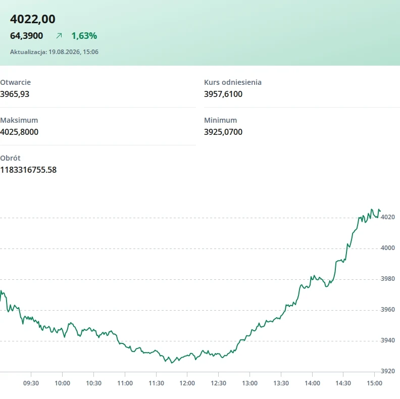
Task: Click the 12:00 time axis marker
Action: (187, 383)
